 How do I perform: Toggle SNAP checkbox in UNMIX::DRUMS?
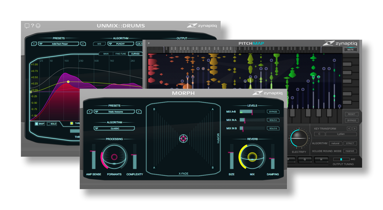tap(40, 124)
